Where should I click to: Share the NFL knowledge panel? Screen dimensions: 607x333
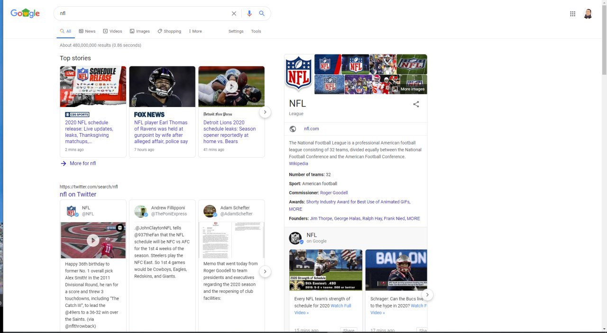416,104
